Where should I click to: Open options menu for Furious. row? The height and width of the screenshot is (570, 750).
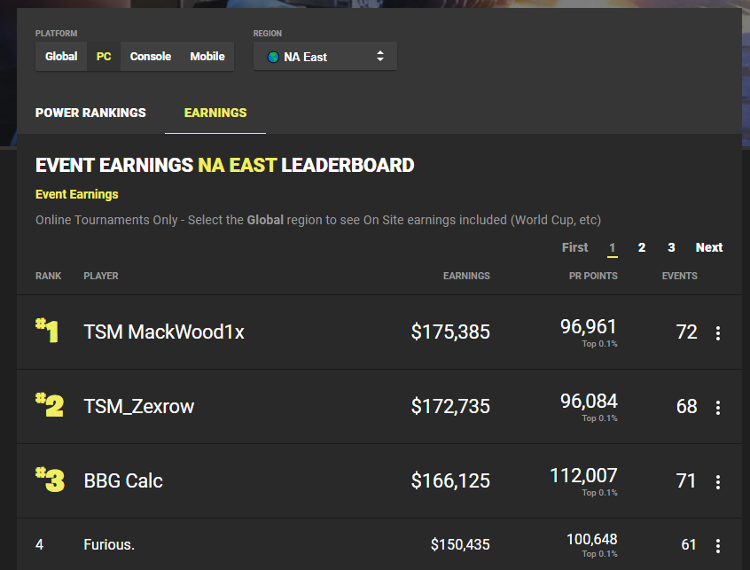point(717,545)
